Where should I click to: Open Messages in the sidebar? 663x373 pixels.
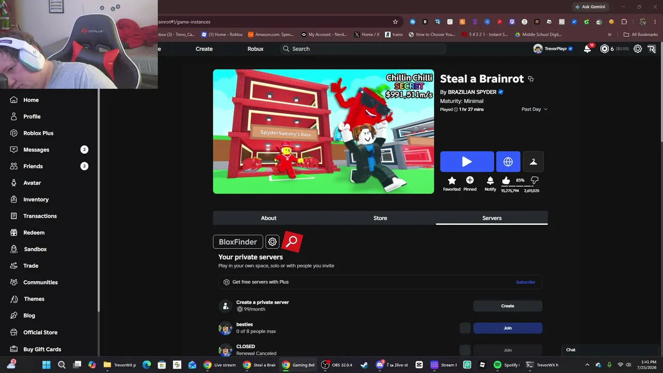click(36, 150)
